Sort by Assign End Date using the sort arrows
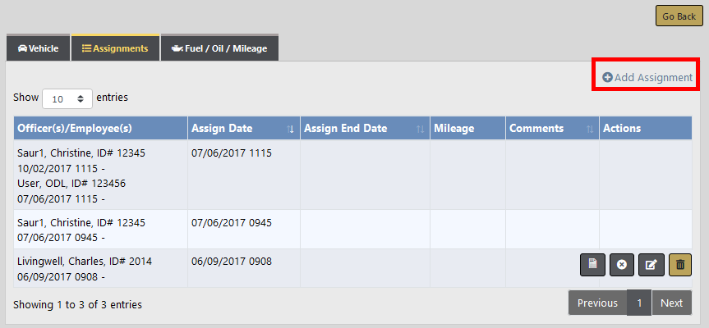This screenshot has height=328, width=709. (x=421, y=129)
